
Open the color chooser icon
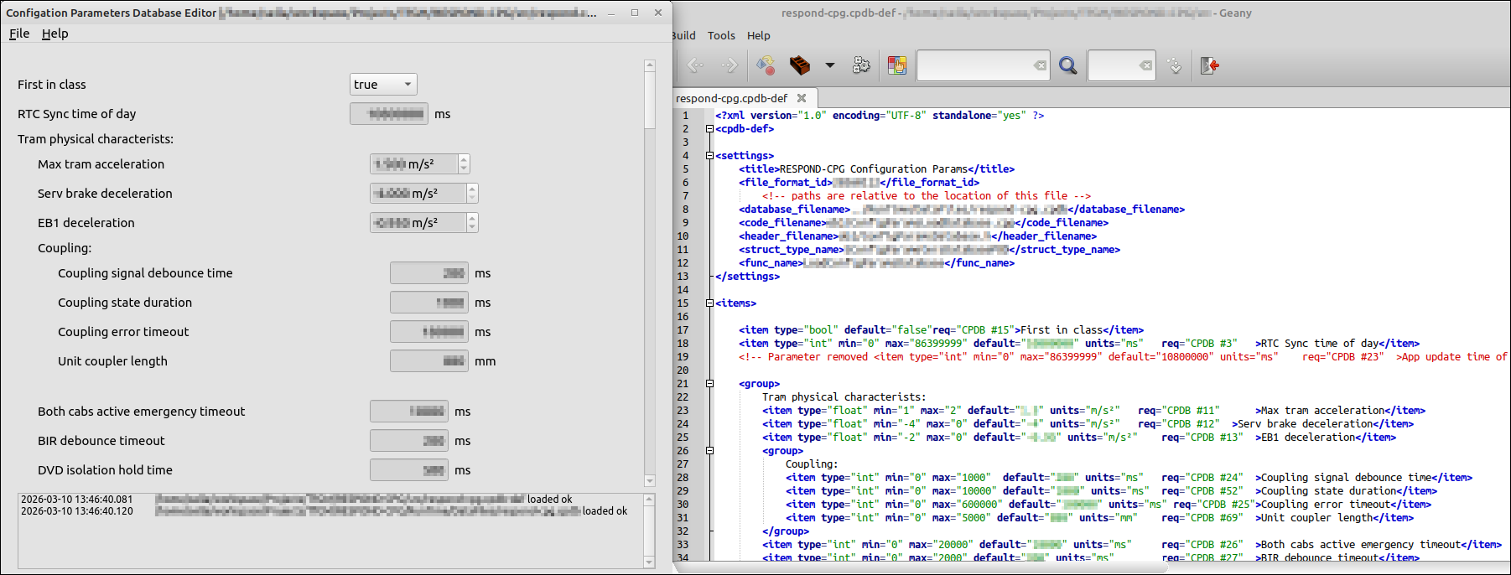[897, 65]
